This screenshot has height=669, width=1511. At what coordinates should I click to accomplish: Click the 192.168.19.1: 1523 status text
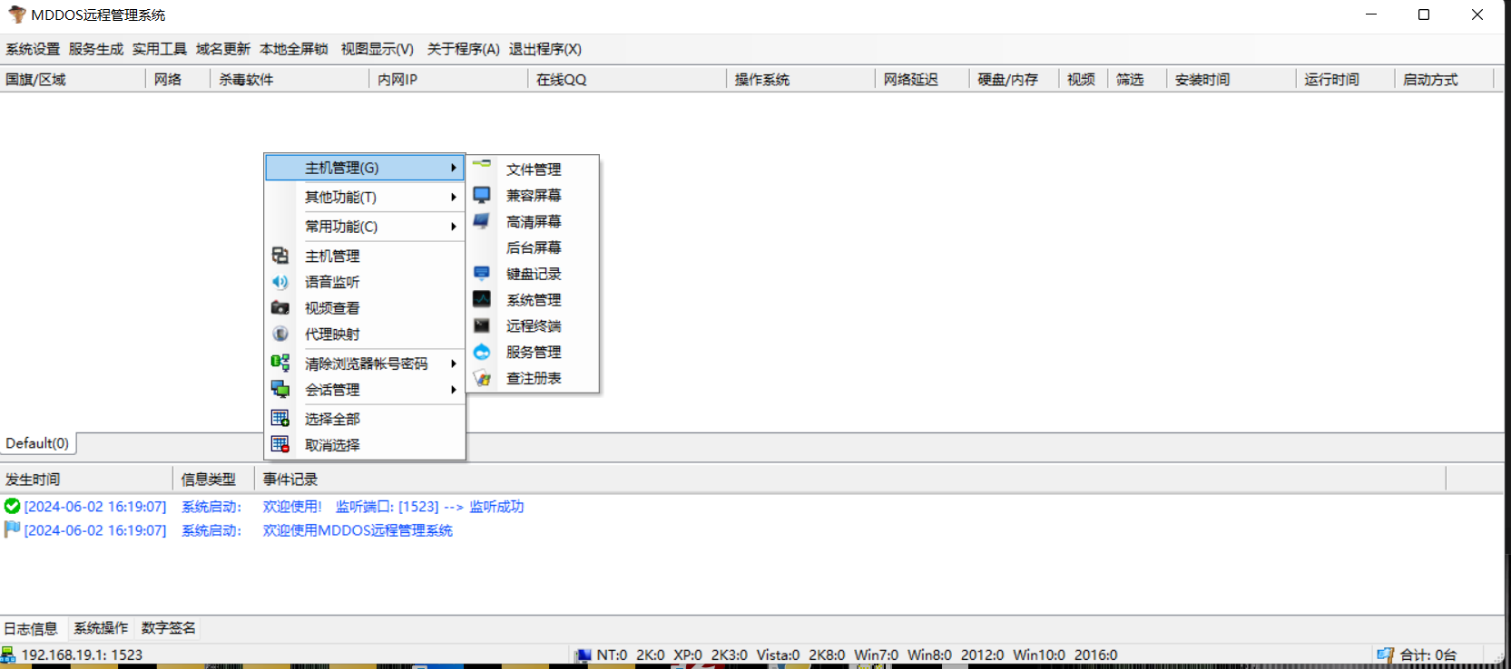pyautogui.click(x=82, y=654)
